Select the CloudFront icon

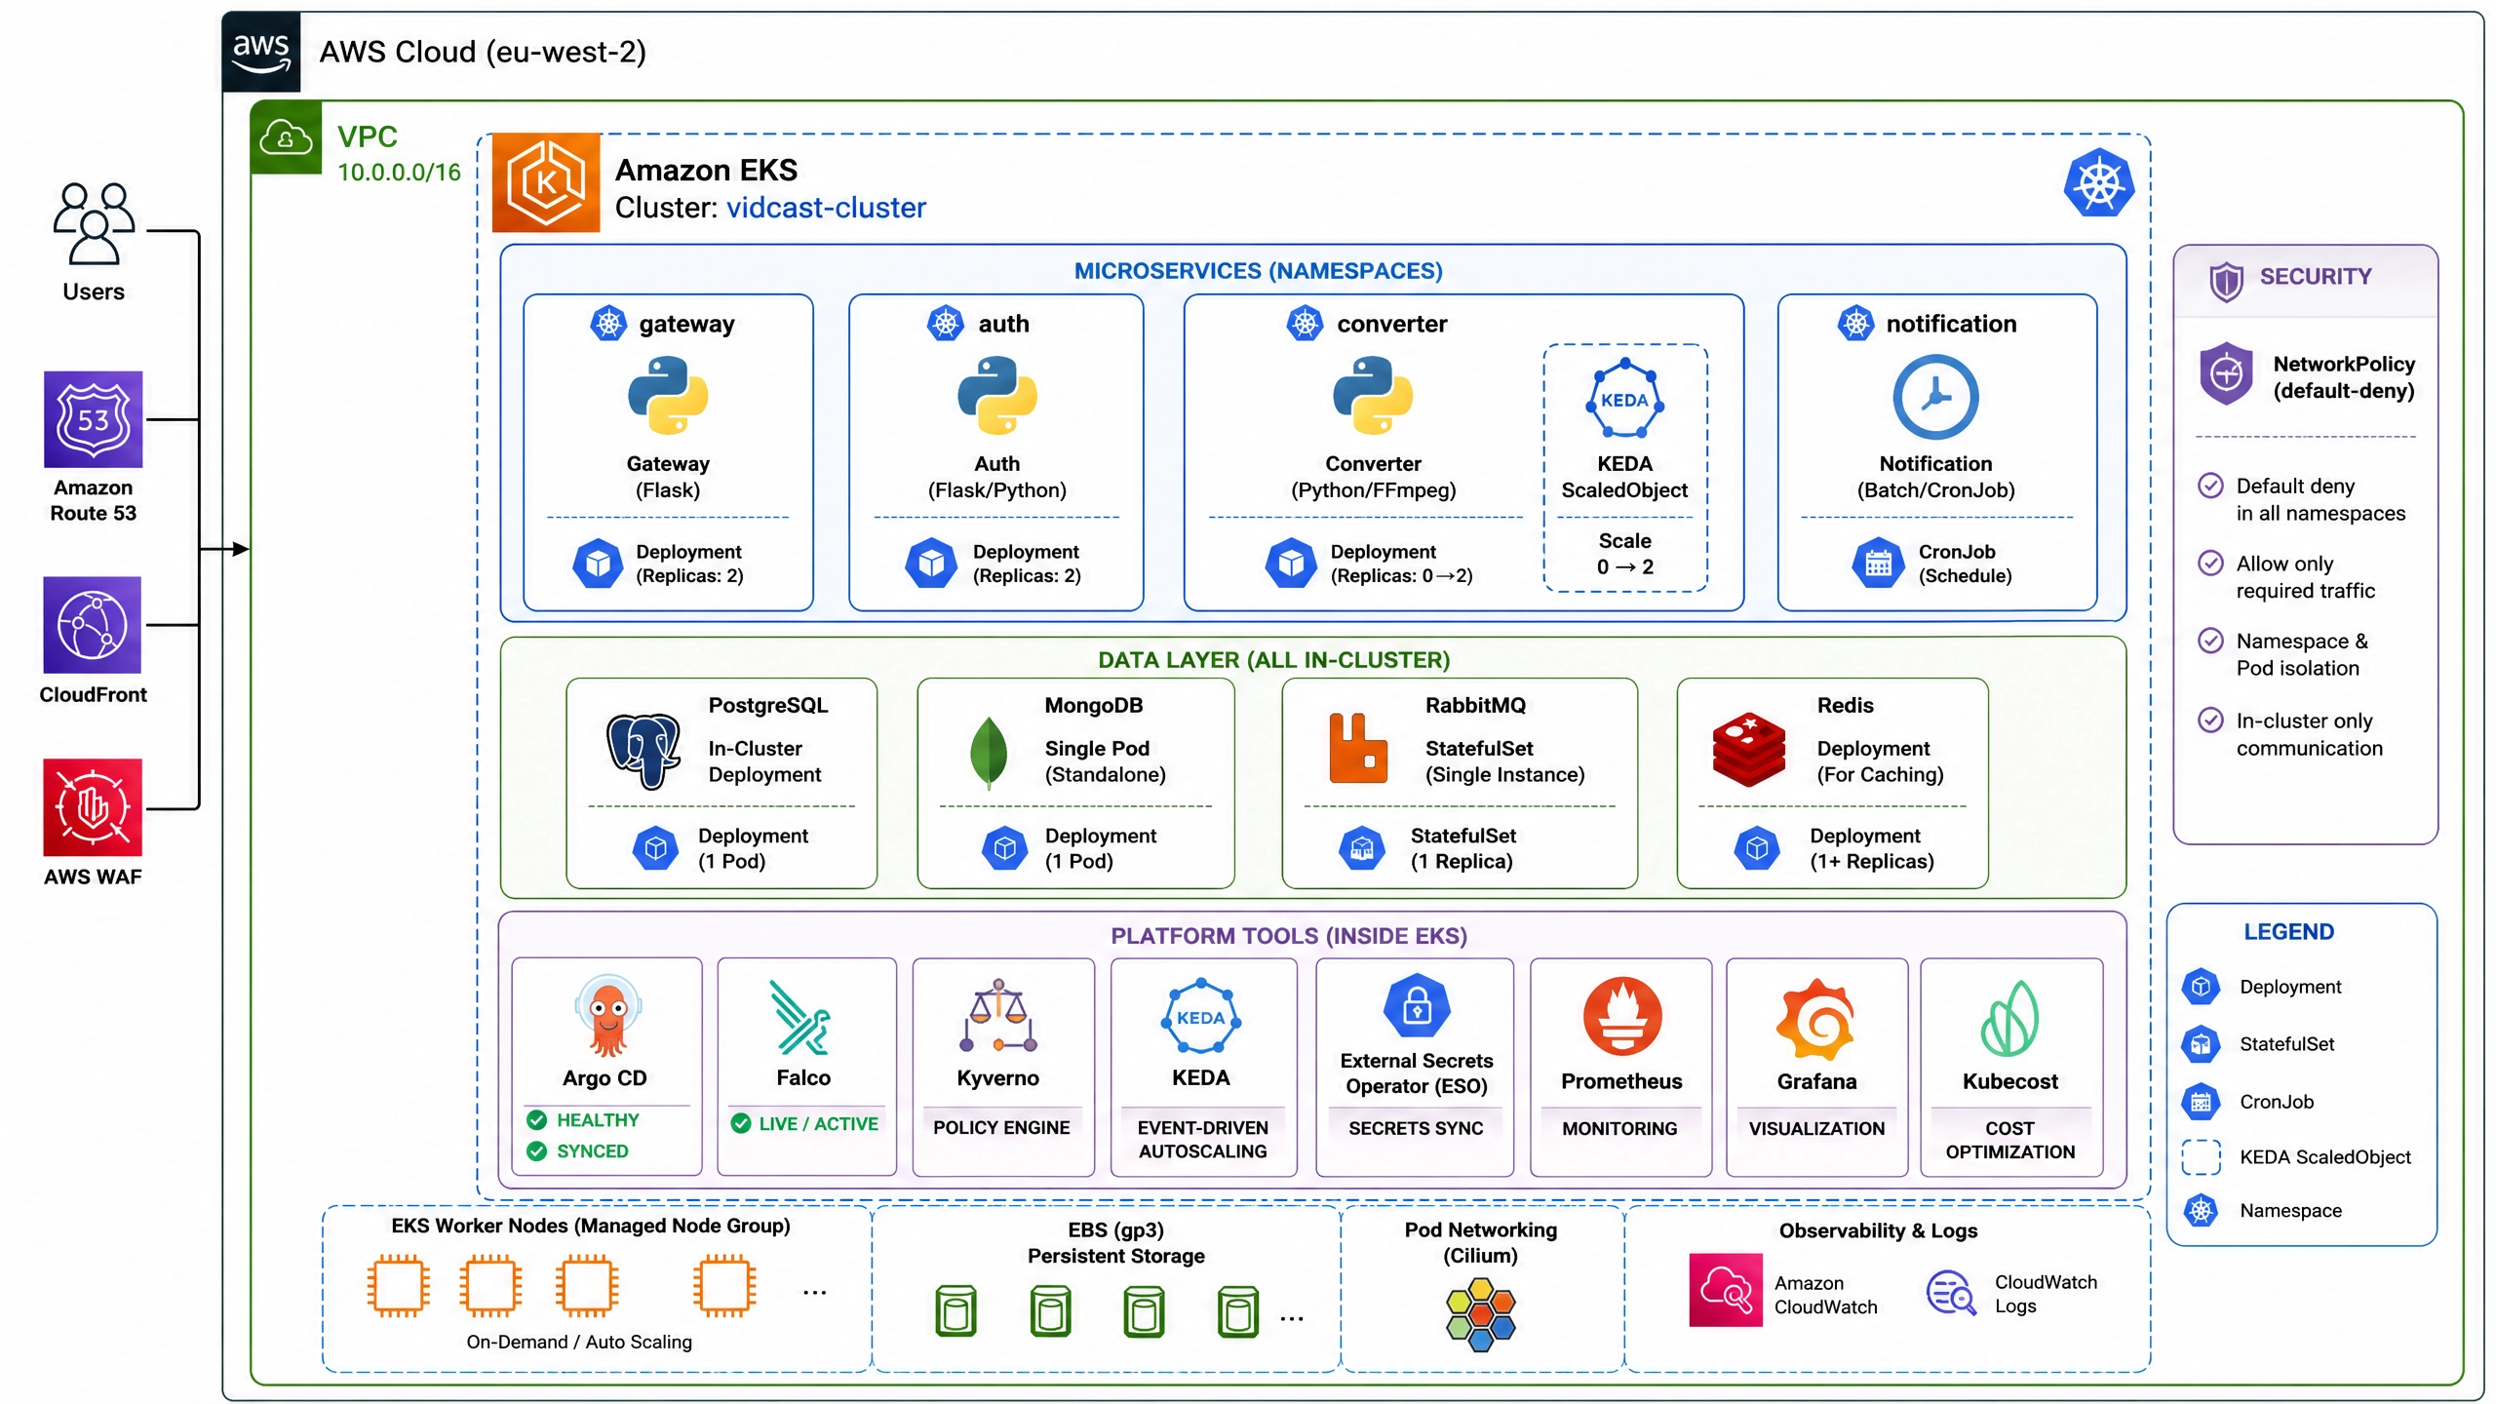tap(93, 625)
